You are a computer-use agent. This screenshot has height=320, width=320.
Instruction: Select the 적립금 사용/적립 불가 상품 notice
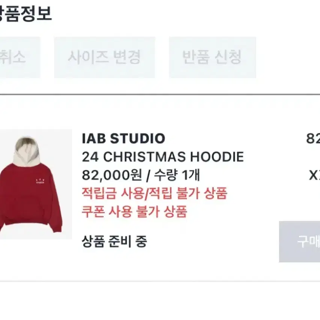154,193
